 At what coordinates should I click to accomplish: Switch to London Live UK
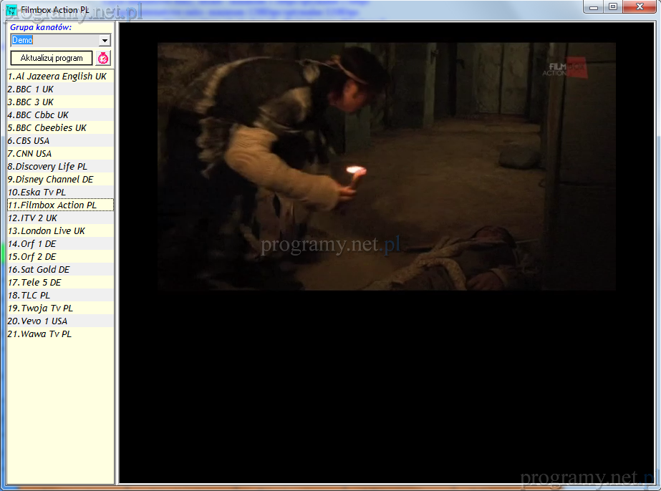47,231
